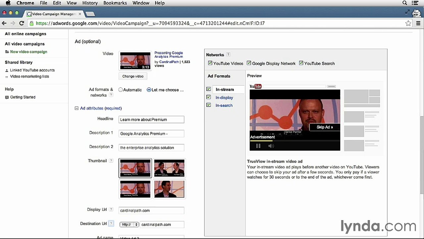Screen dimensions: 424x239
Task: Click the secure lock icon in address bar
Action: tap(31, 23)
